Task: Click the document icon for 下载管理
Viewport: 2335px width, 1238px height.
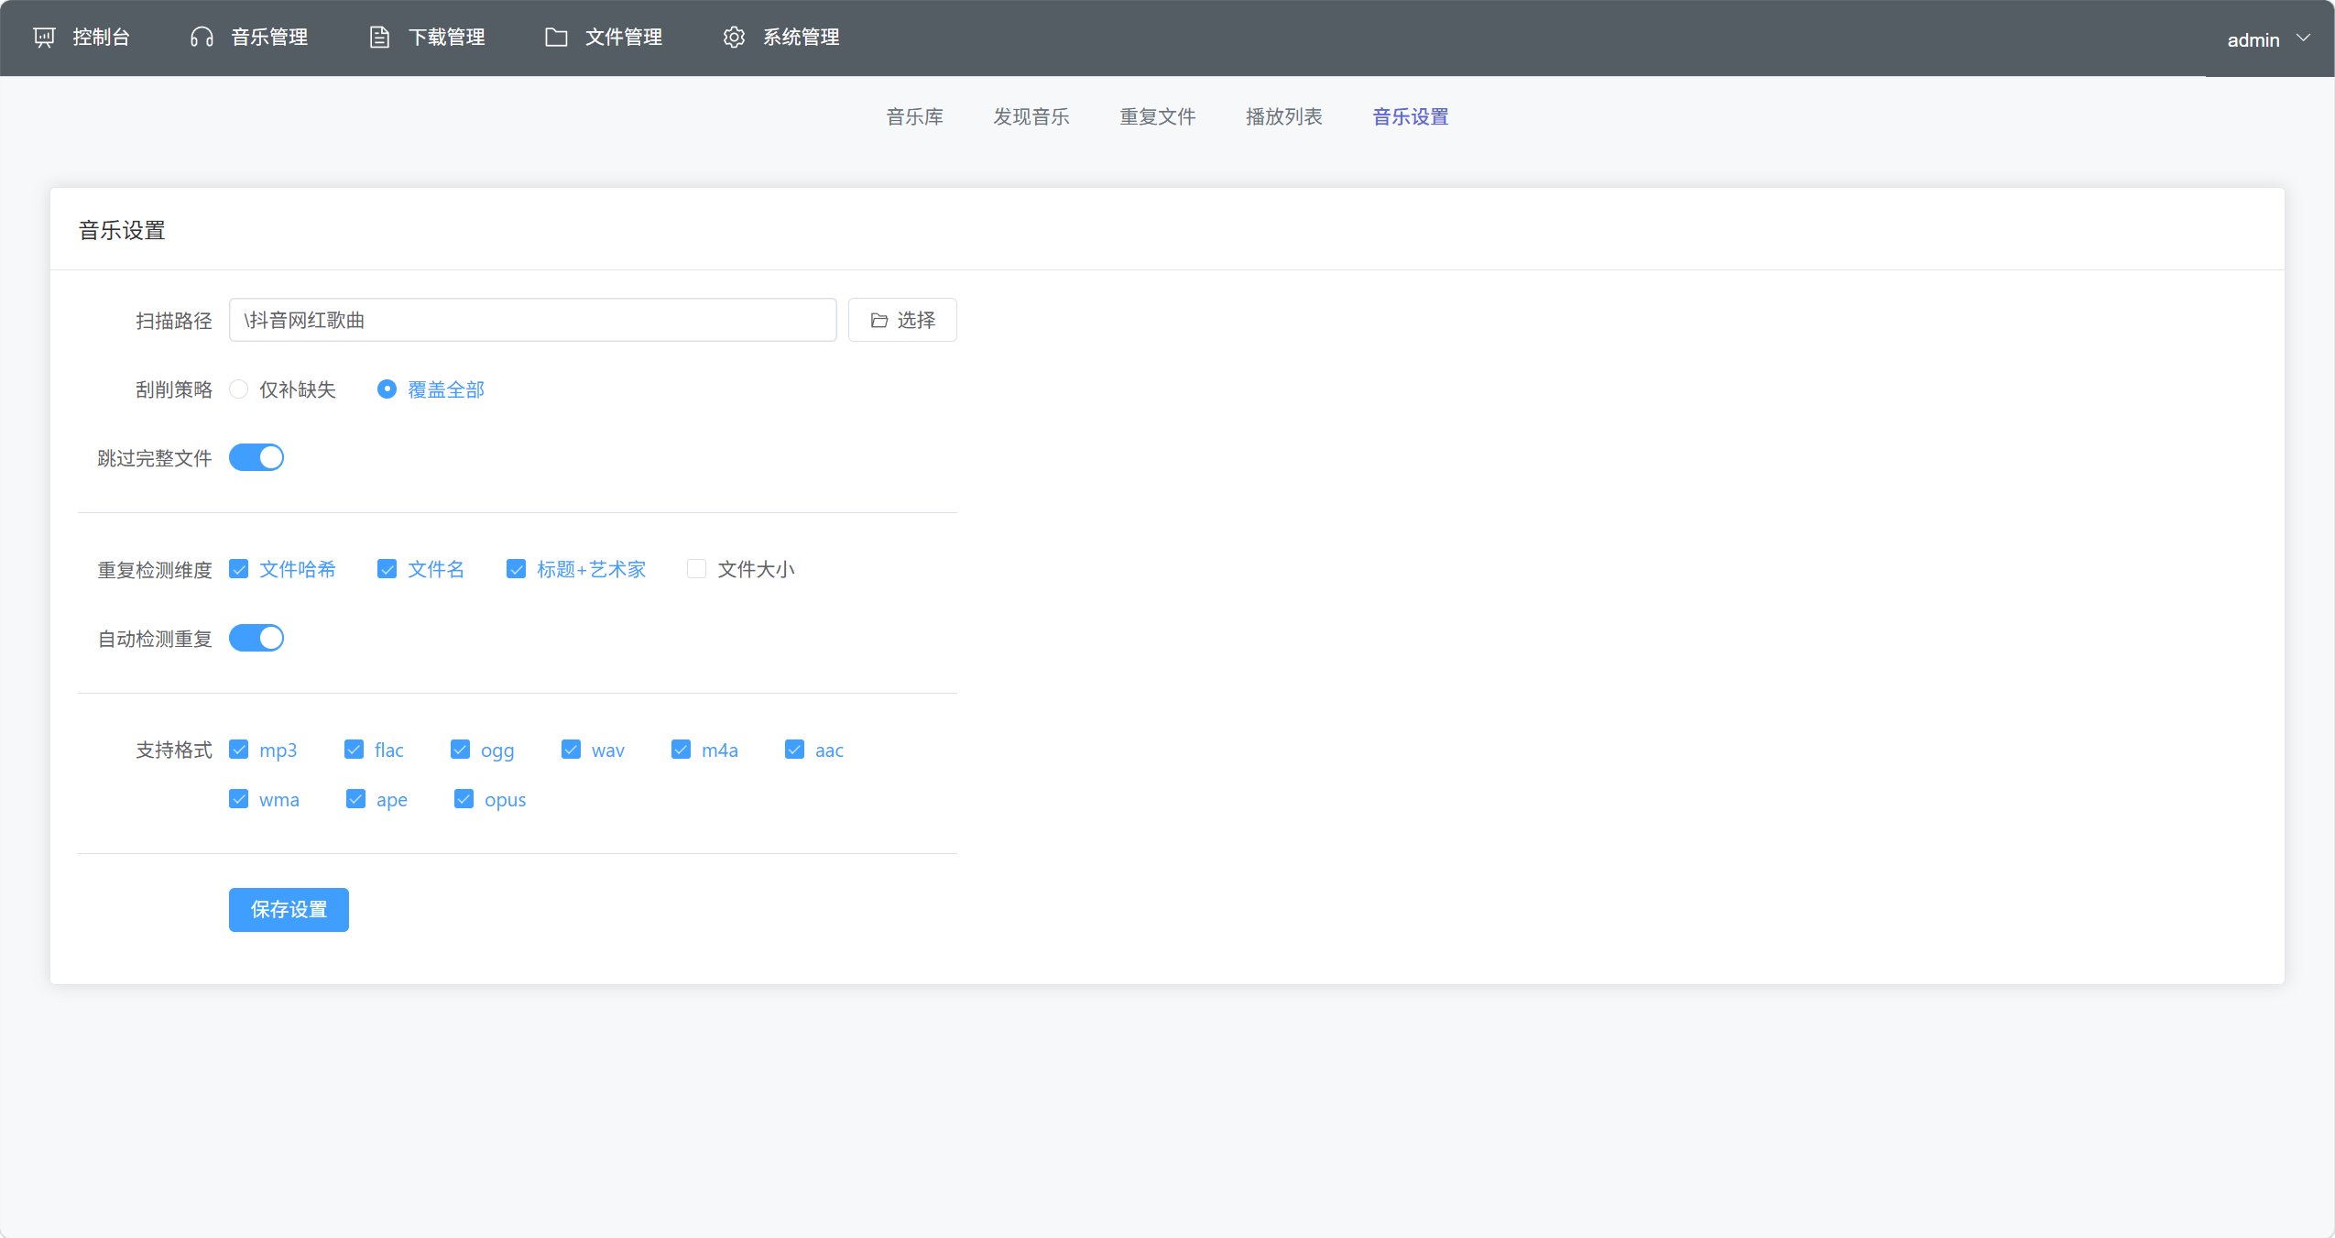Action: point(379,38)
